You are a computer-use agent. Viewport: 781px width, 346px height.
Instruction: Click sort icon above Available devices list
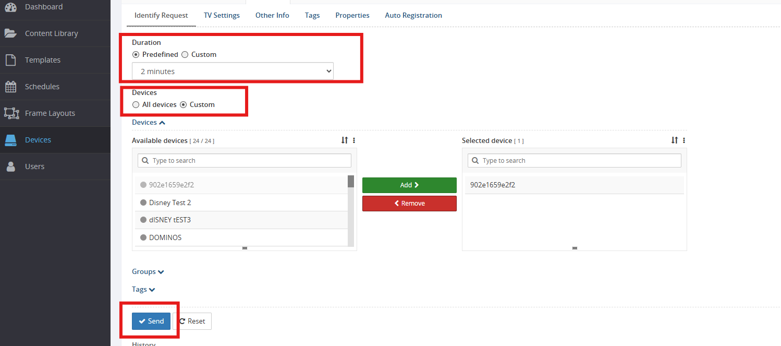pos(345,140)
